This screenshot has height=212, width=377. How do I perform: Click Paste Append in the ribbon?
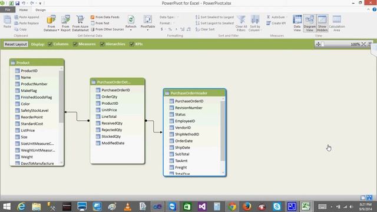point(27,17)
